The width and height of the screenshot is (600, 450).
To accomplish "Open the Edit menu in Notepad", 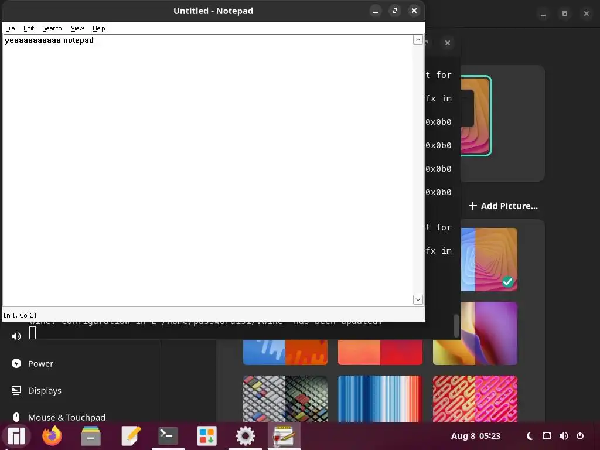I will point(29,28).
